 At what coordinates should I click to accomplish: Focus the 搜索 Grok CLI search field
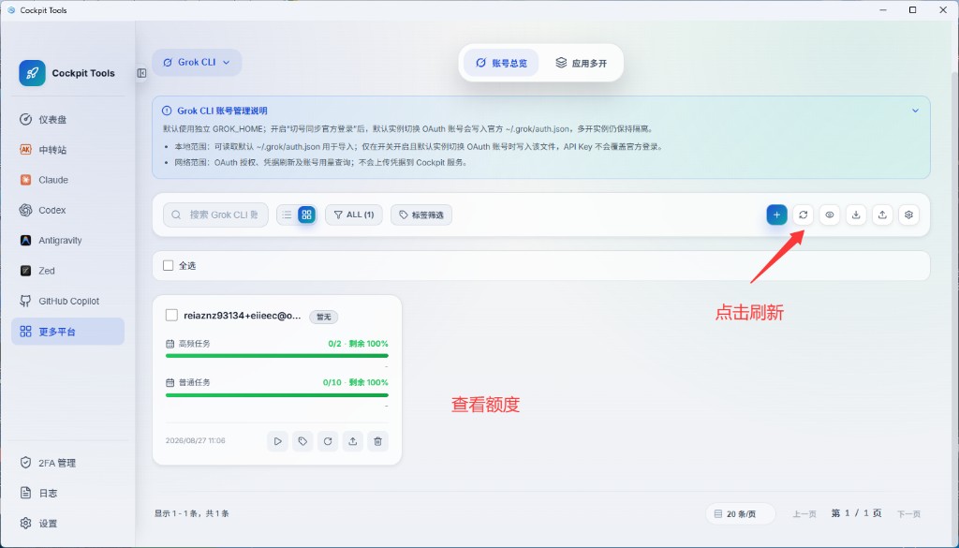(215, 215)
